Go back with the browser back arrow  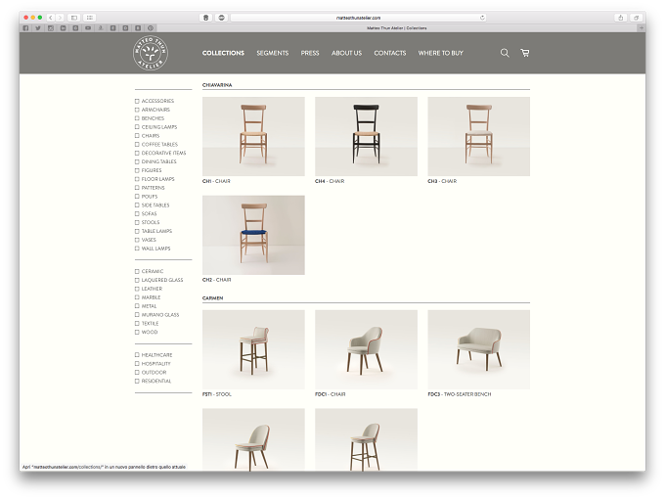51,18
